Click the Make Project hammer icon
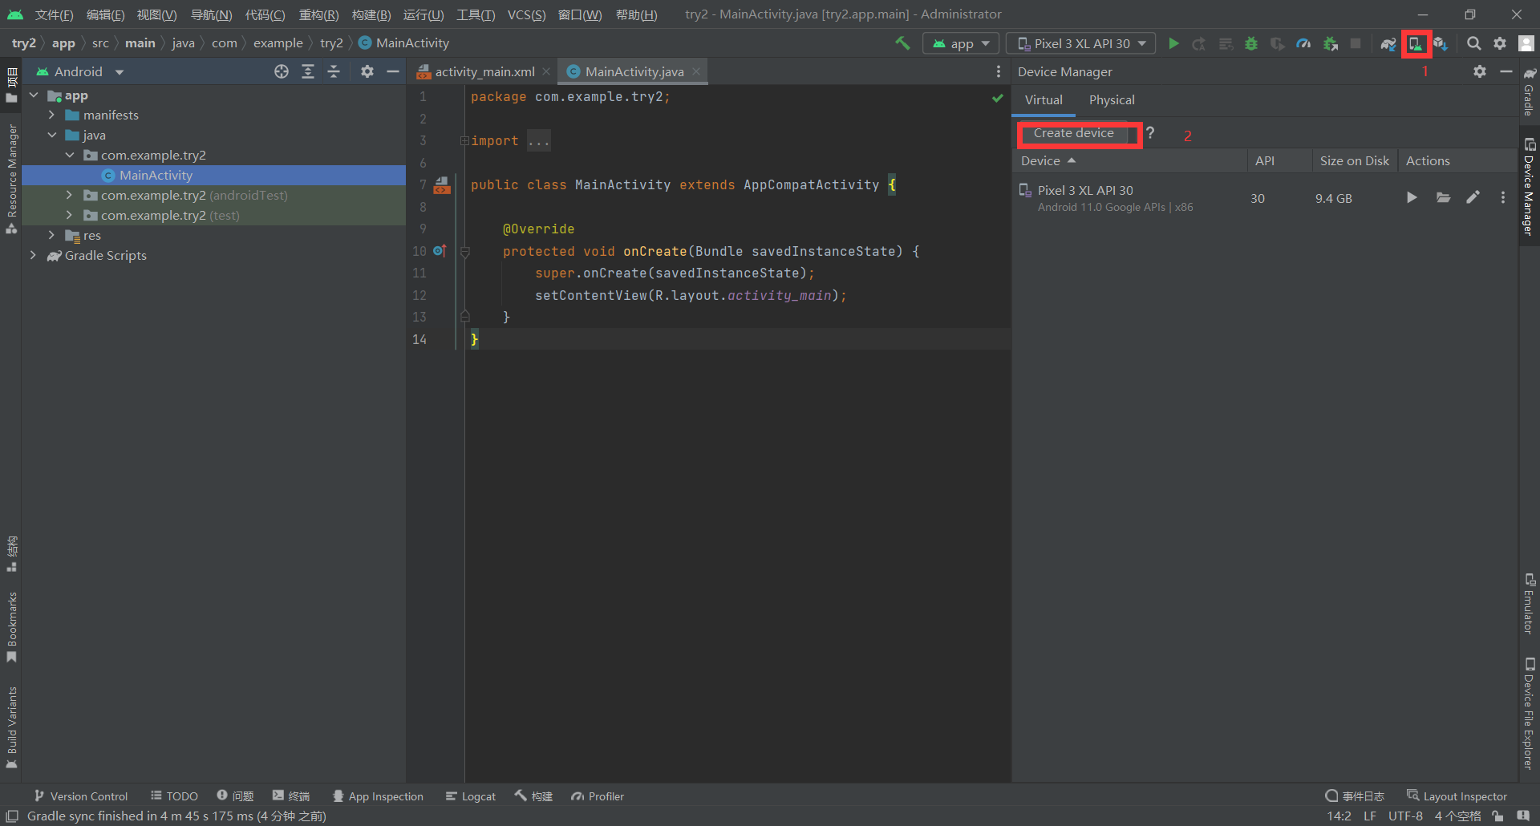 point(903,43)
